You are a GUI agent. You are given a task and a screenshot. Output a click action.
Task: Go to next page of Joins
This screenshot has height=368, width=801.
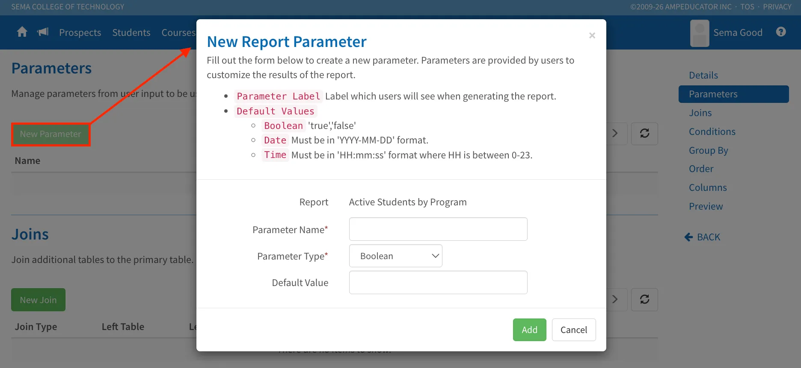coord(616,300)
